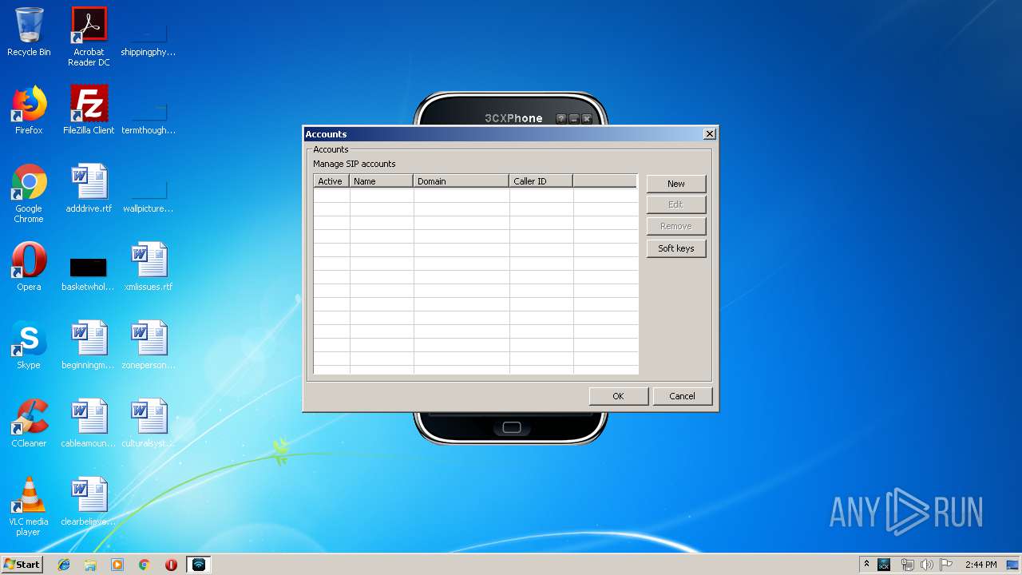The width and height of the screenshot is (1022, 575).
Task: Click the 3CXPhone help button
Action: pos(561,119)
